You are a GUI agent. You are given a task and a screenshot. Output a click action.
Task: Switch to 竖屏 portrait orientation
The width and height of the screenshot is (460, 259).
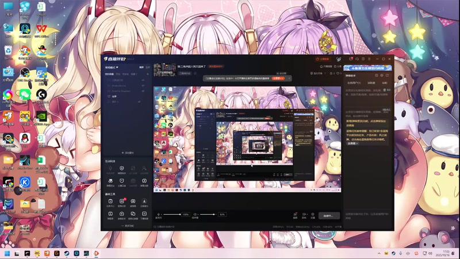click(148, 67)
